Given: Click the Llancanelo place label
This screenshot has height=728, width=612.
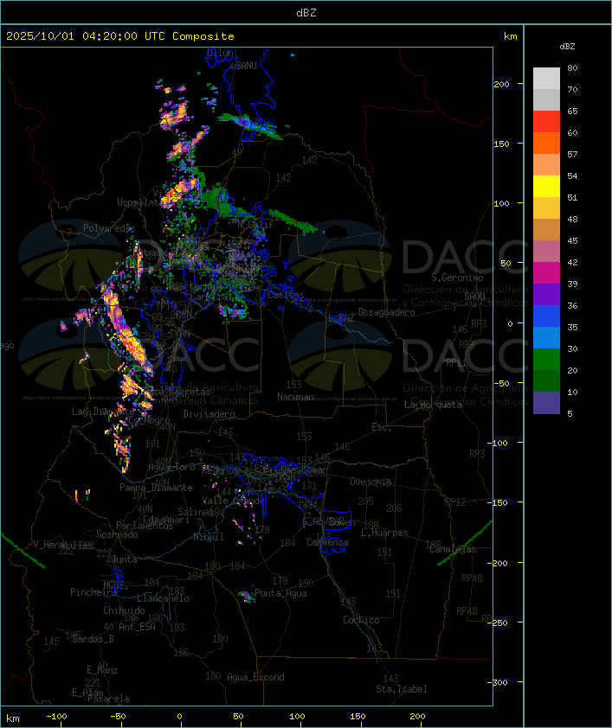Looking at the screenshot, I should click(163, 598).
